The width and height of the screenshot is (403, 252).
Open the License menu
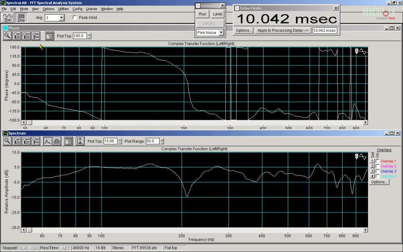tap(91, 9)
